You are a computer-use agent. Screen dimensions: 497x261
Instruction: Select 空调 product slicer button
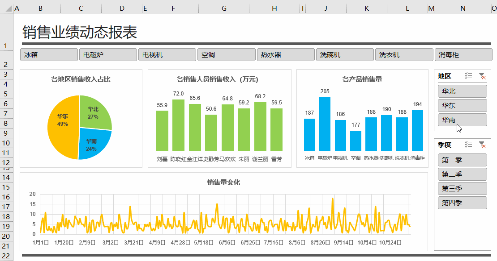[x=226, y=55]
